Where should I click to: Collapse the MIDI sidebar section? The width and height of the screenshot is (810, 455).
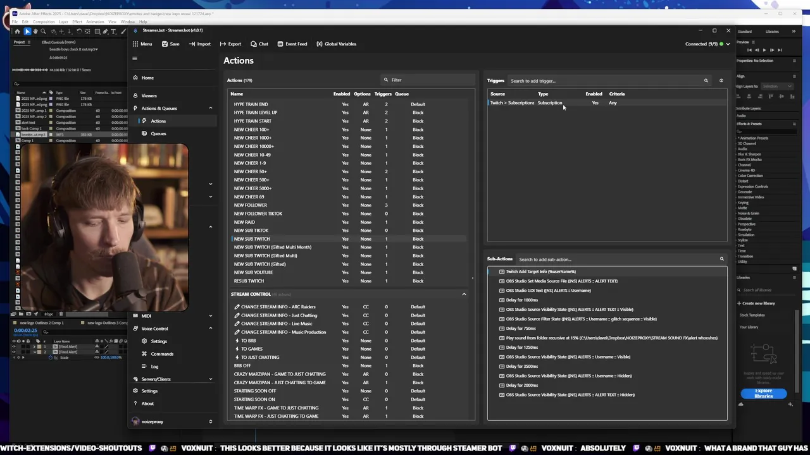[211, 316]
